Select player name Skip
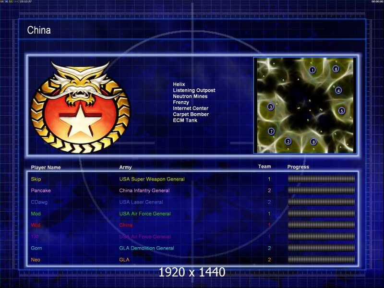The width and height of the screenshot is (384, 288). tap(36, 179)
